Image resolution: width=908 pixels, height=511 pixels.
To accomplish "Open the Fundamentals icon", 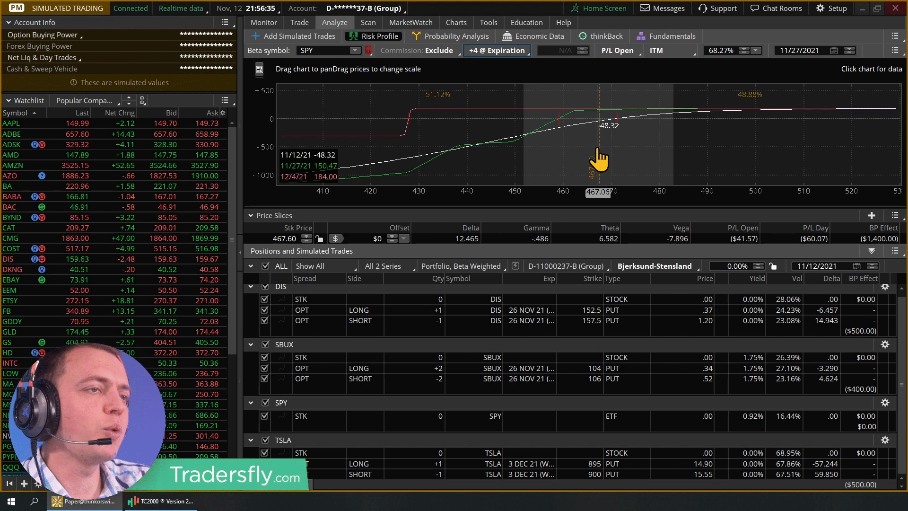I will [641, 36].
